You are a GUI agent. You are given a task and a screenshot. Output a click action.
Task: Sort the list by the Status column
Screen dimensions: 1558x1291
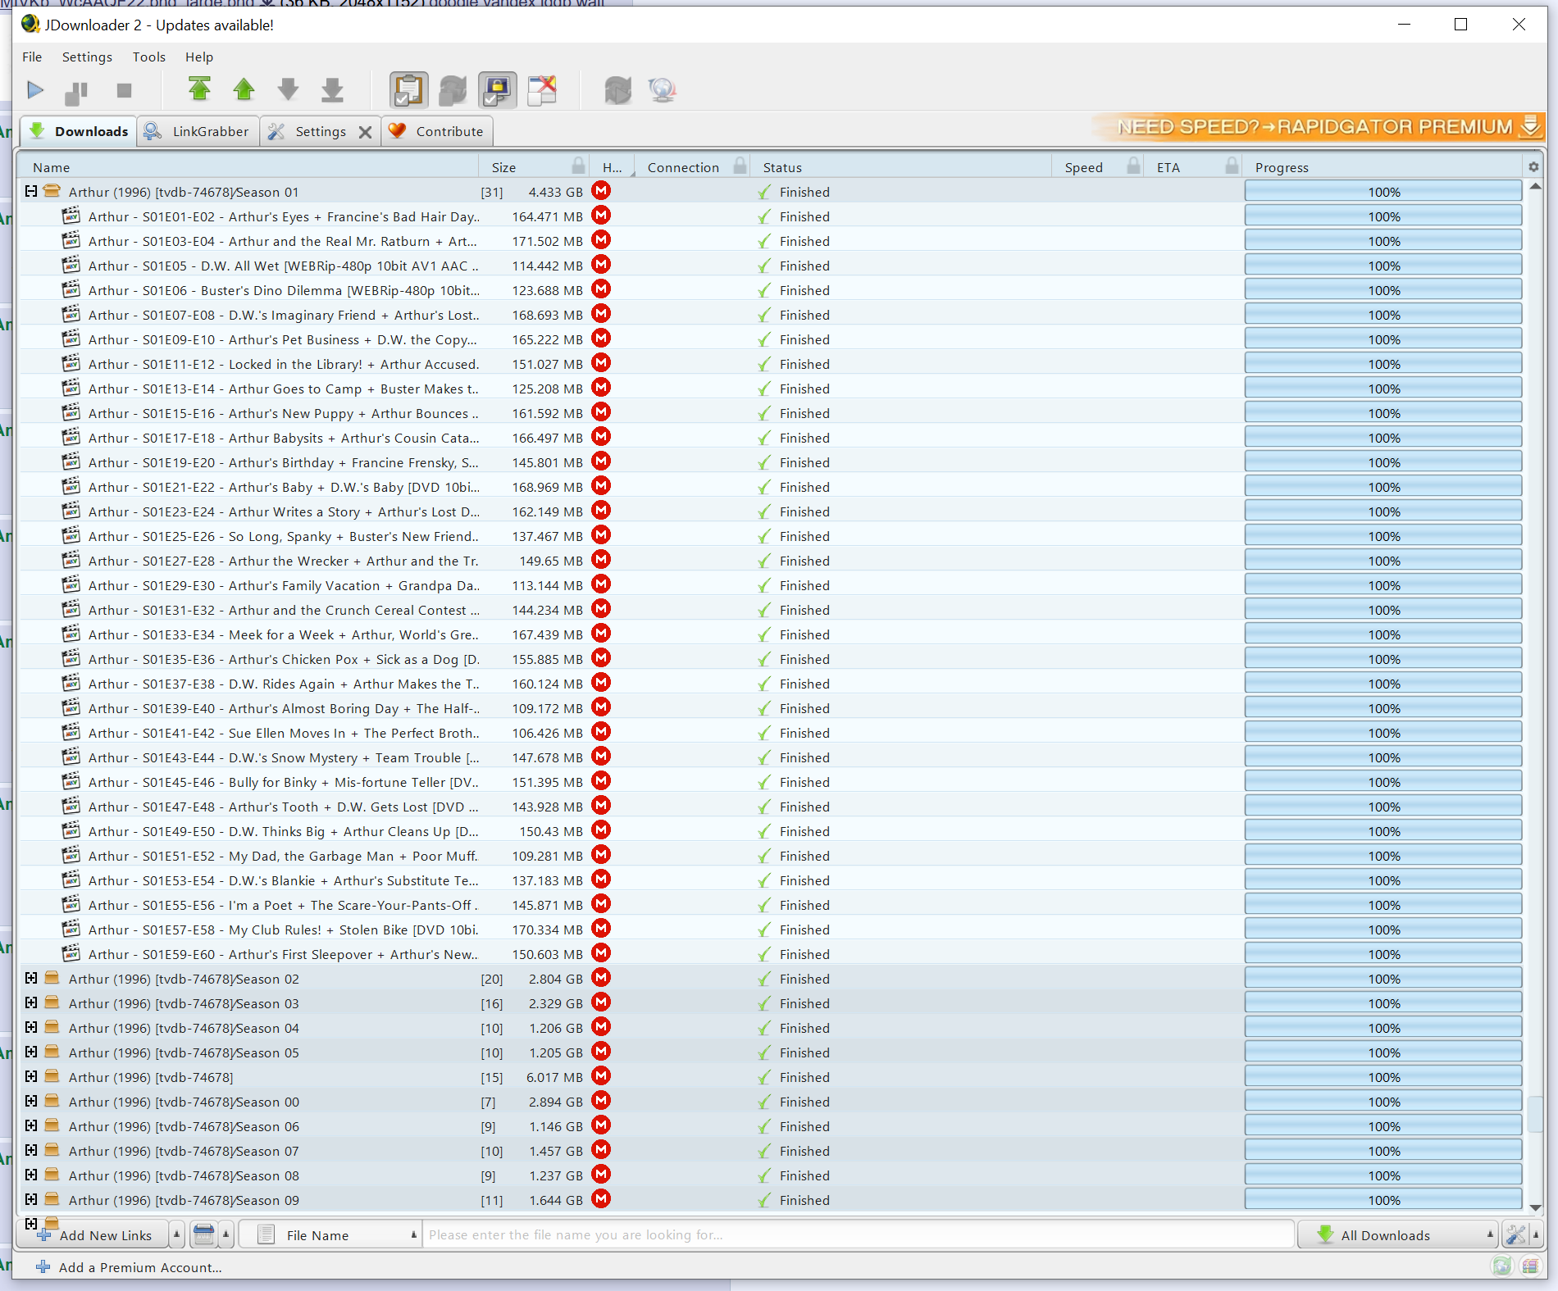coord(901,167)
